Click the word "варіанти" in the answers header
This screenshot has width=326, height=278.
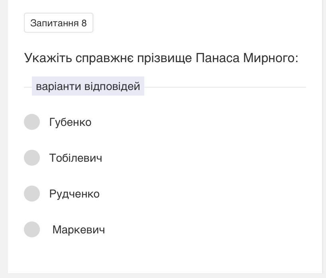[x=58, y=86]
